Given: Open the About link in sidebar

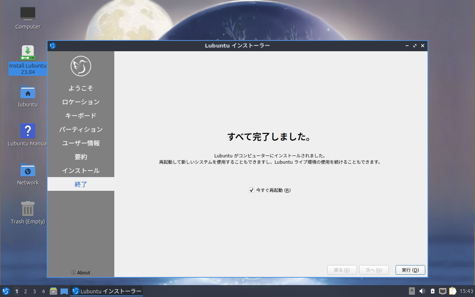Looking at the screenshot, I should [81, 272].
